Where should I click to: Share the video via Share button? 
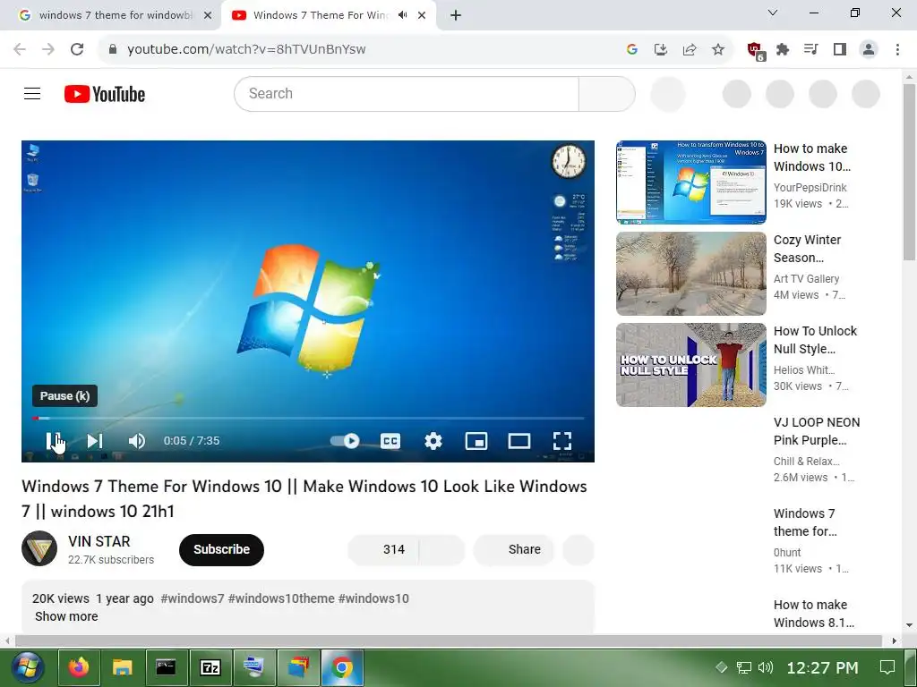(x=513, y=550)
